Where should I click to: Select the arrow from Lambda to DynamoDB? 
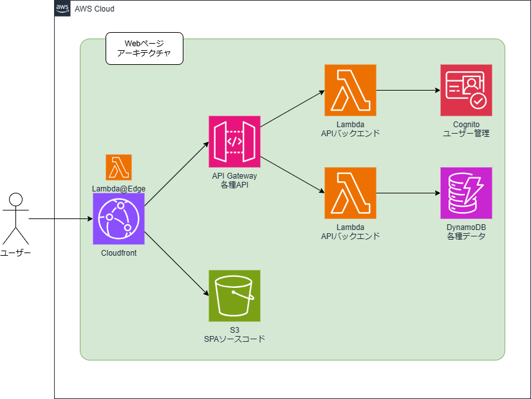(x=408, y=193)
